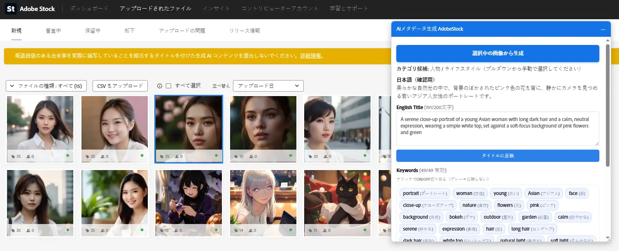Click green status dot on black cat thumbnail
619x251 pixels.
tap(365, 230)
